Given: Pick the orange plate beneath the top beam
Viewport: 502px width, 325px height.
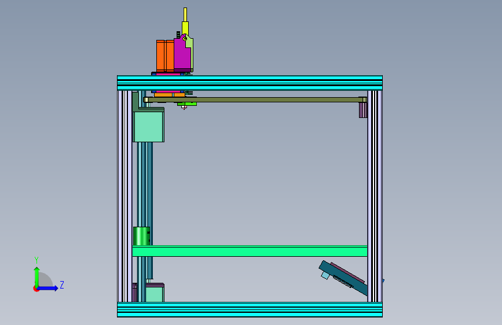Looking at the screenshot, I should [x=170, y=95].
